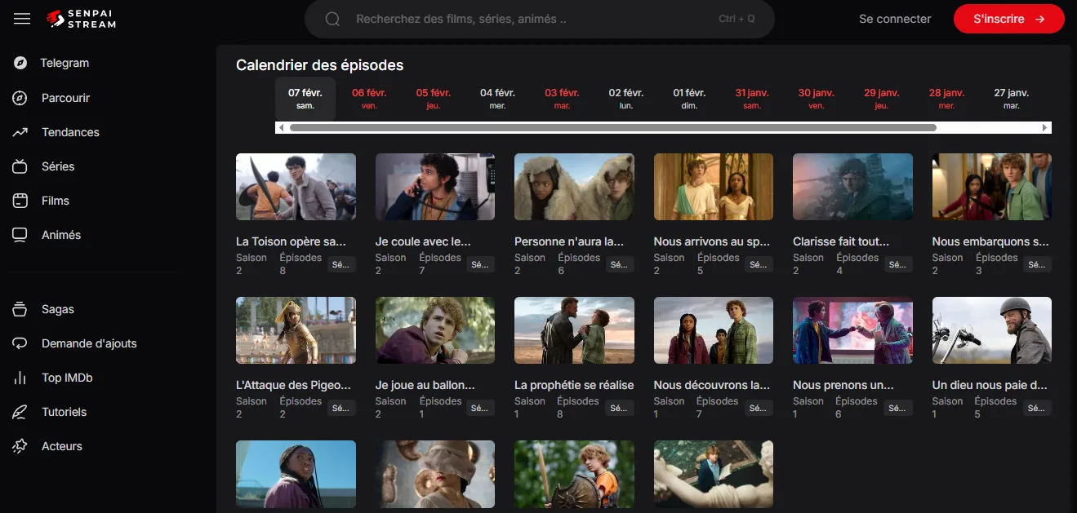Open the Tutoriels sidebar item
The height and width of the screenshot is (513, 1077).
[64, 412]
